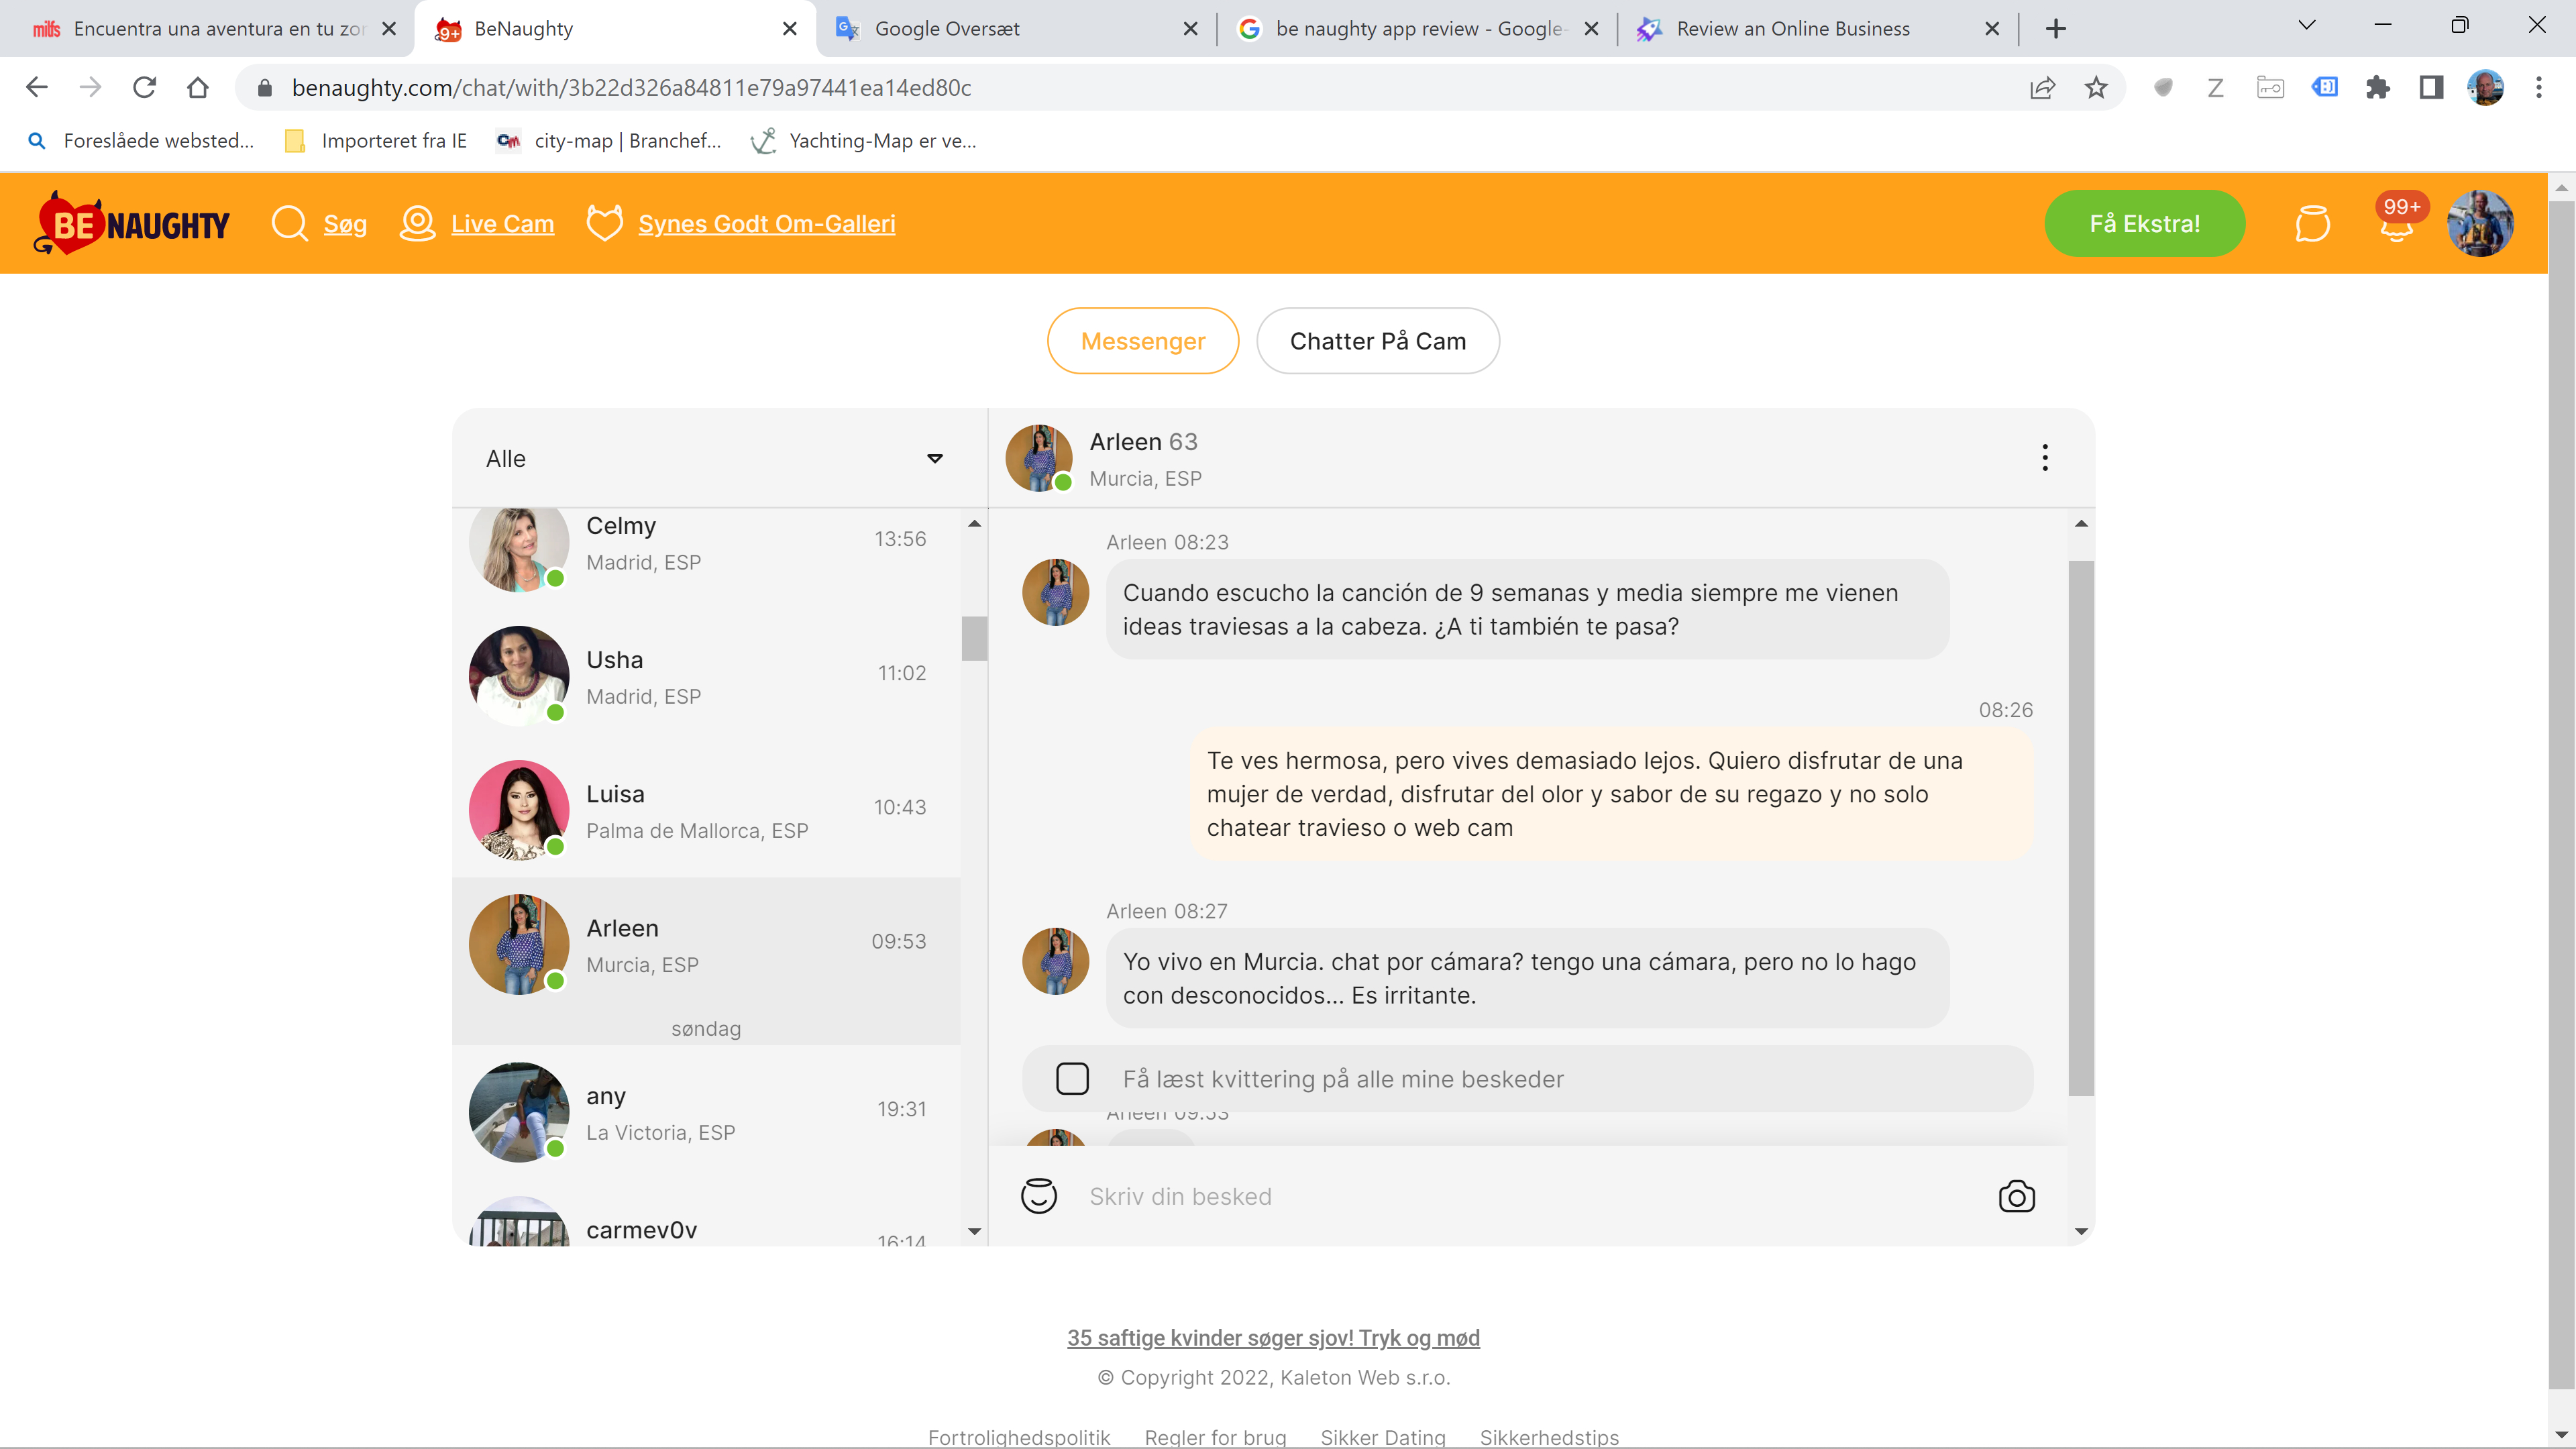Open Søg link in header

345,223
